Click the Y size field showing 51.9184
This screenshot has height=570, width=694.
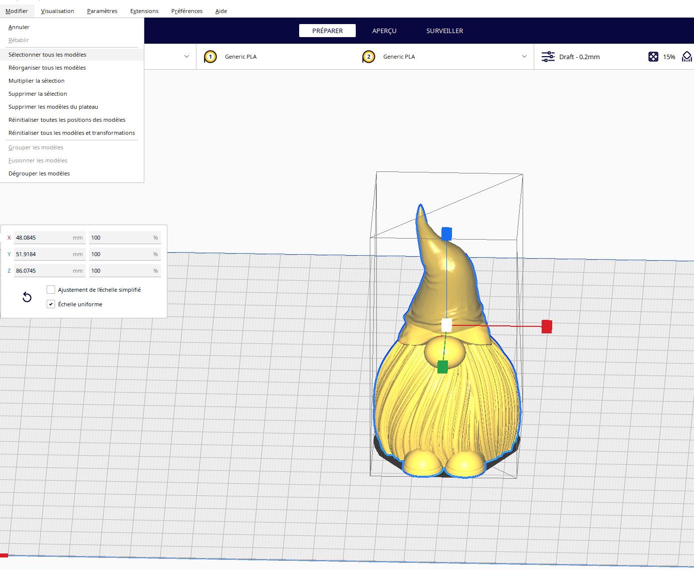[50, 254]
